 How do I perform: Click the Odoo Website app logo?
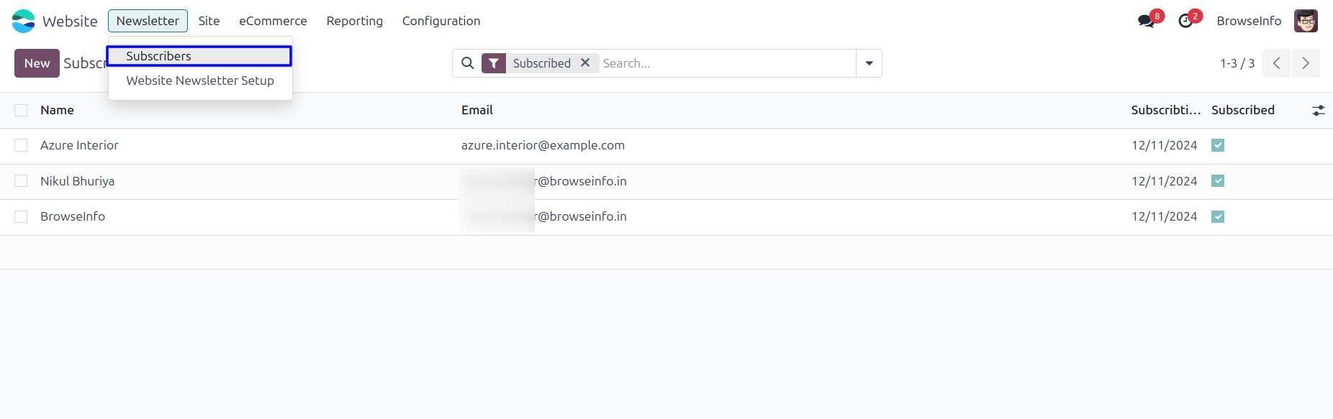coord(23,21)
